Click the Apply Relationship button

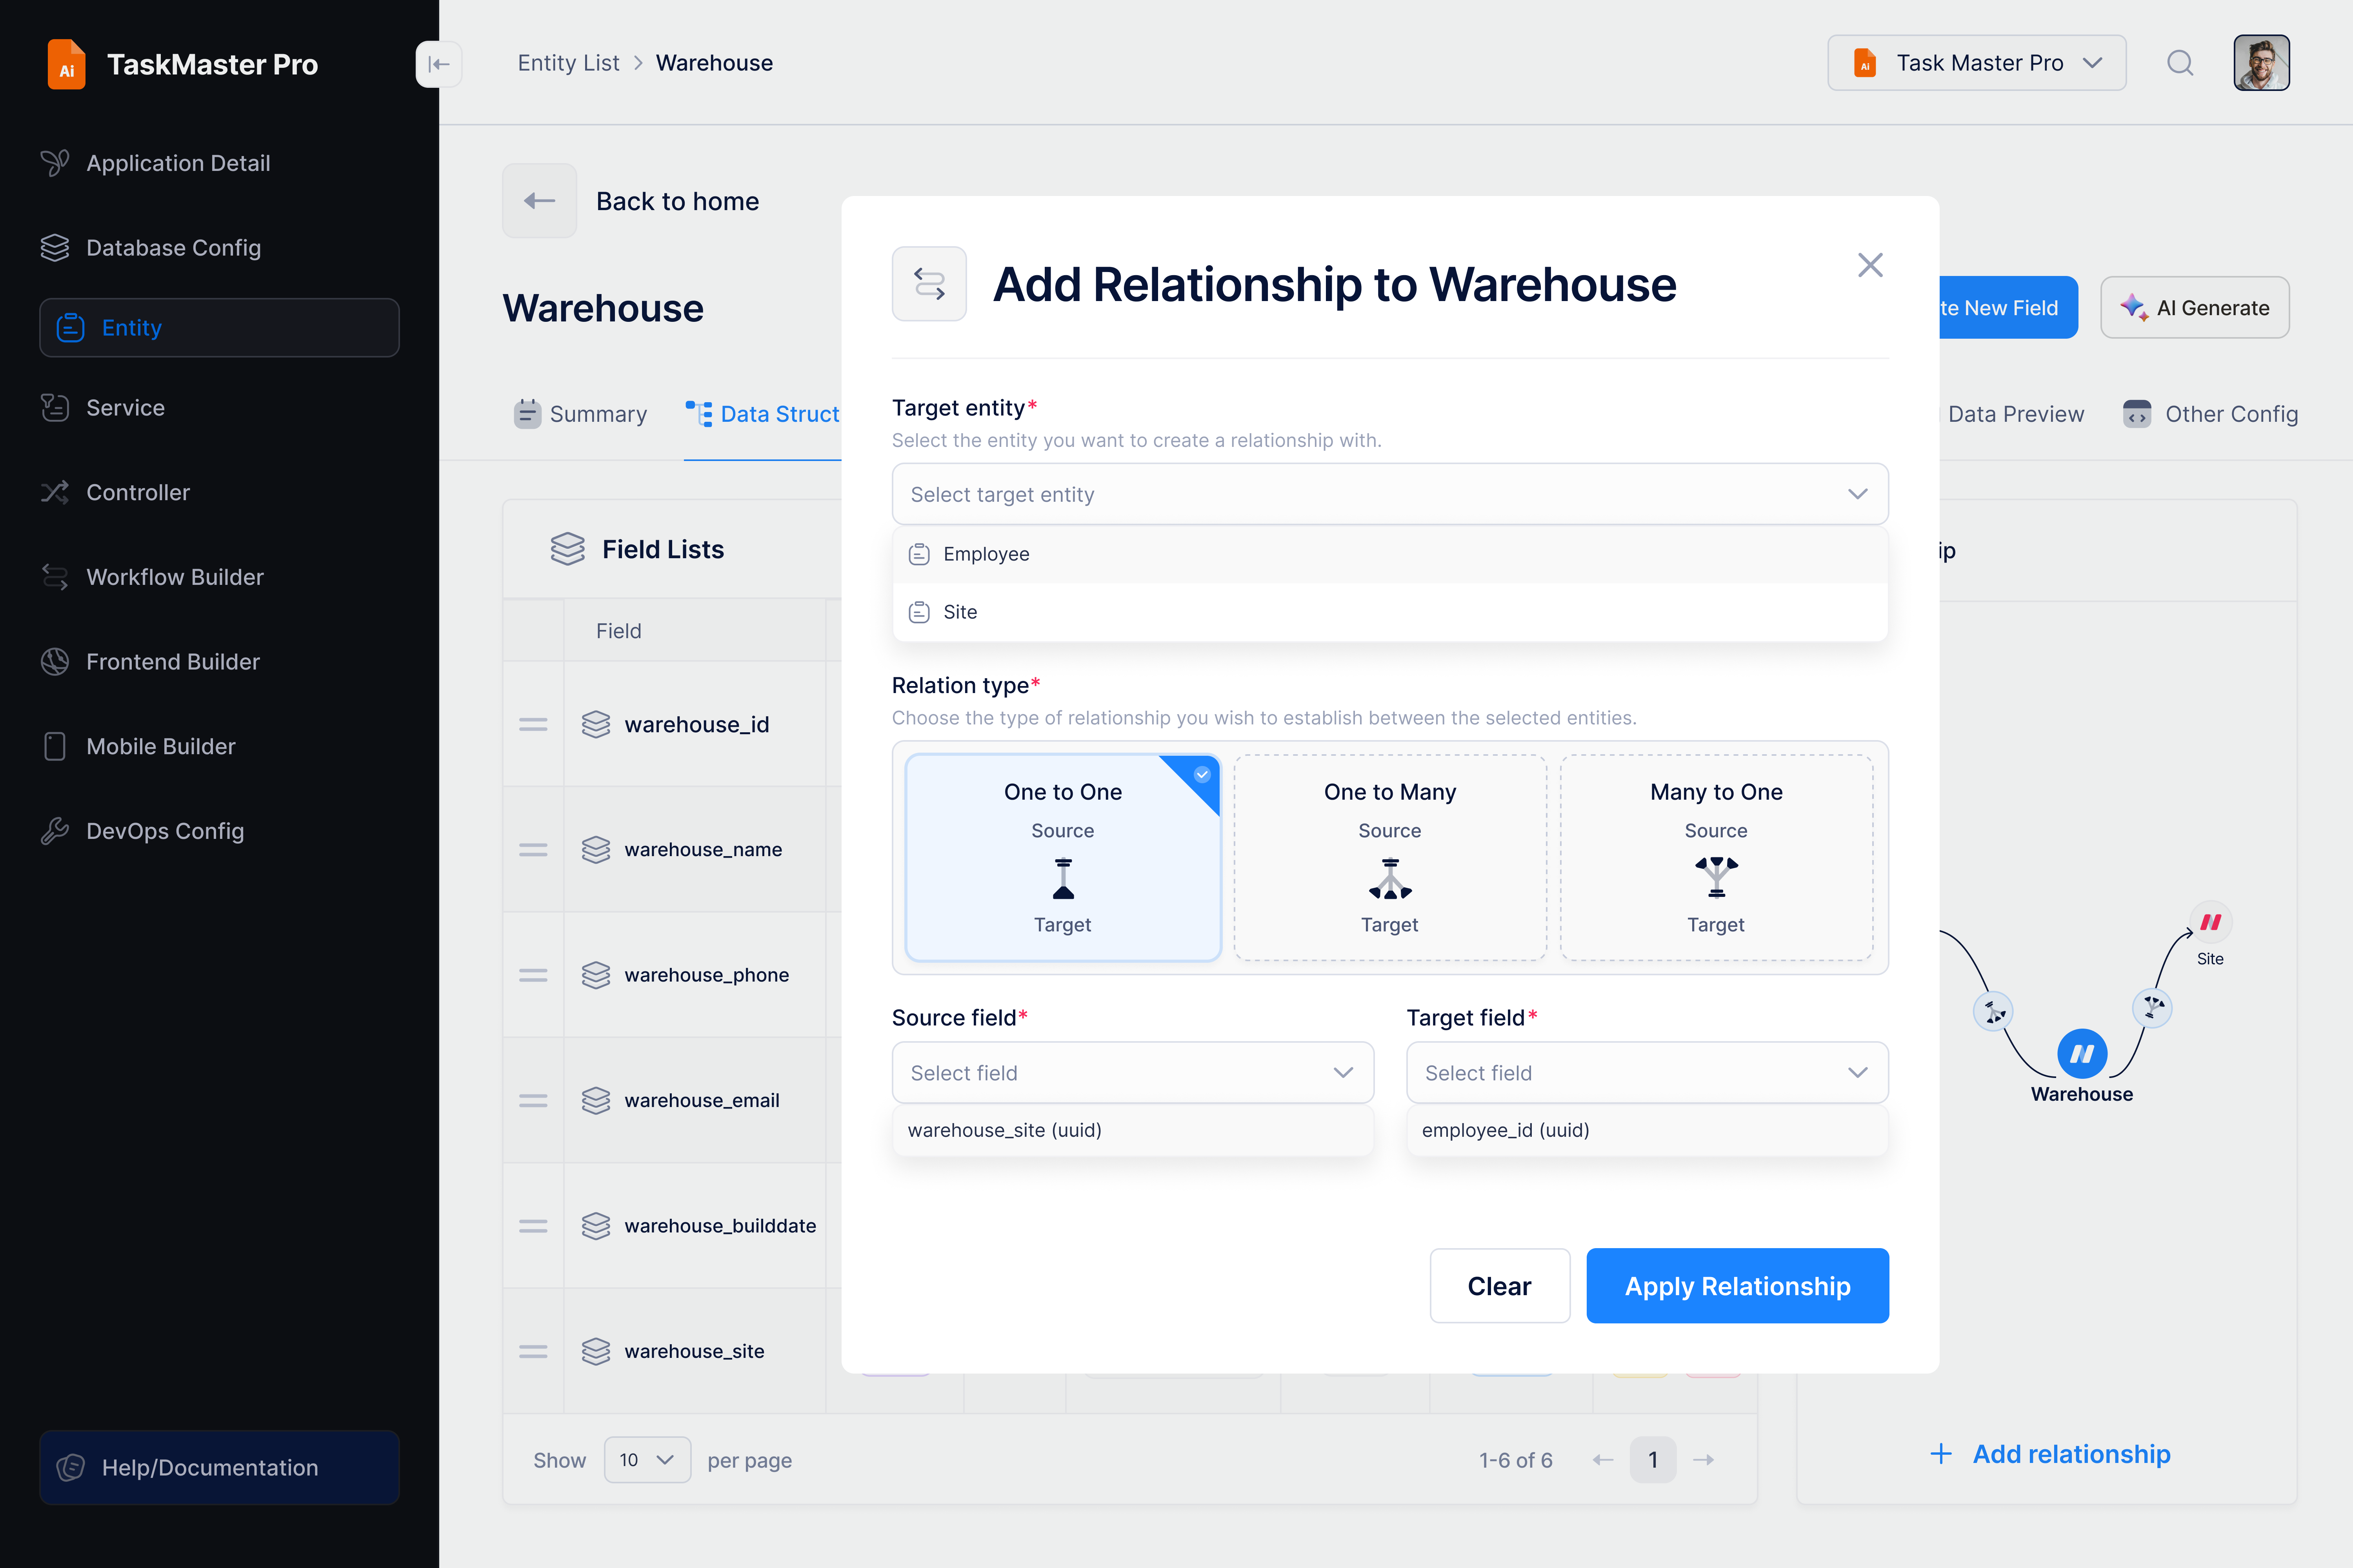(x=1738, y=1286)
